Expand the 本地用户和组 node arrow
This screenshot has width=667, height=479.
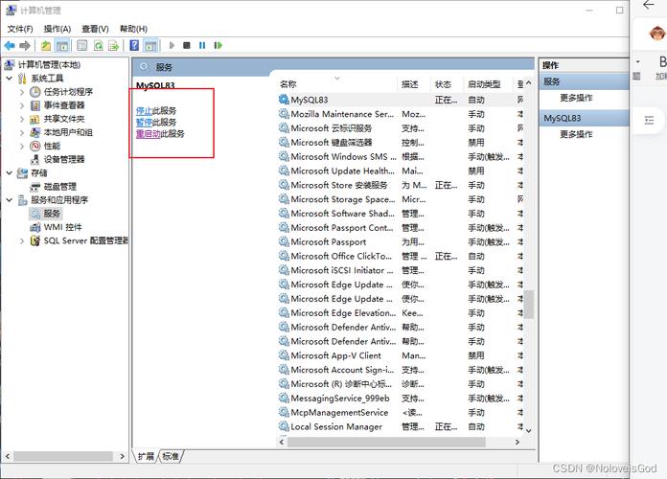point(22,132)
